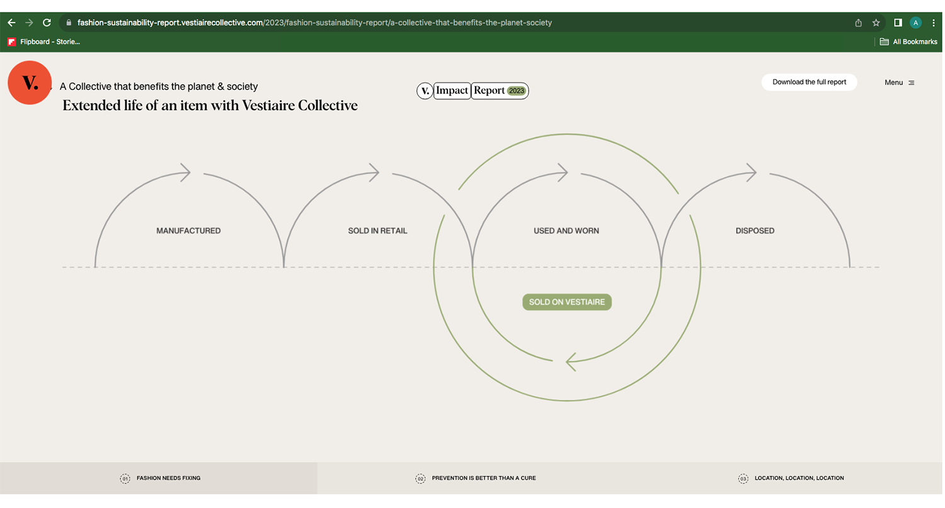Reload the page
This screenshot has width=945, height=508.
pos(47,23)
